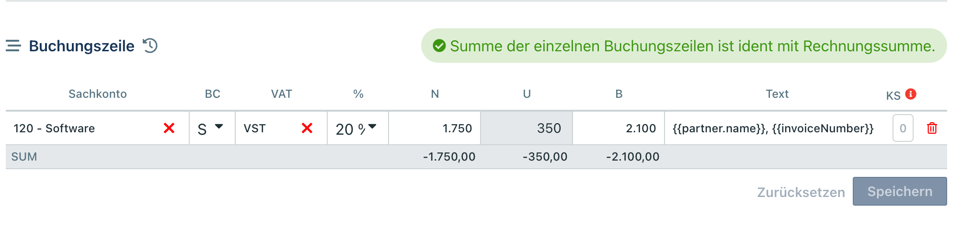This screenshot has width=962, height=232.
Task: Click the gross amount field 2.100
Action: [x=619, y=128]
